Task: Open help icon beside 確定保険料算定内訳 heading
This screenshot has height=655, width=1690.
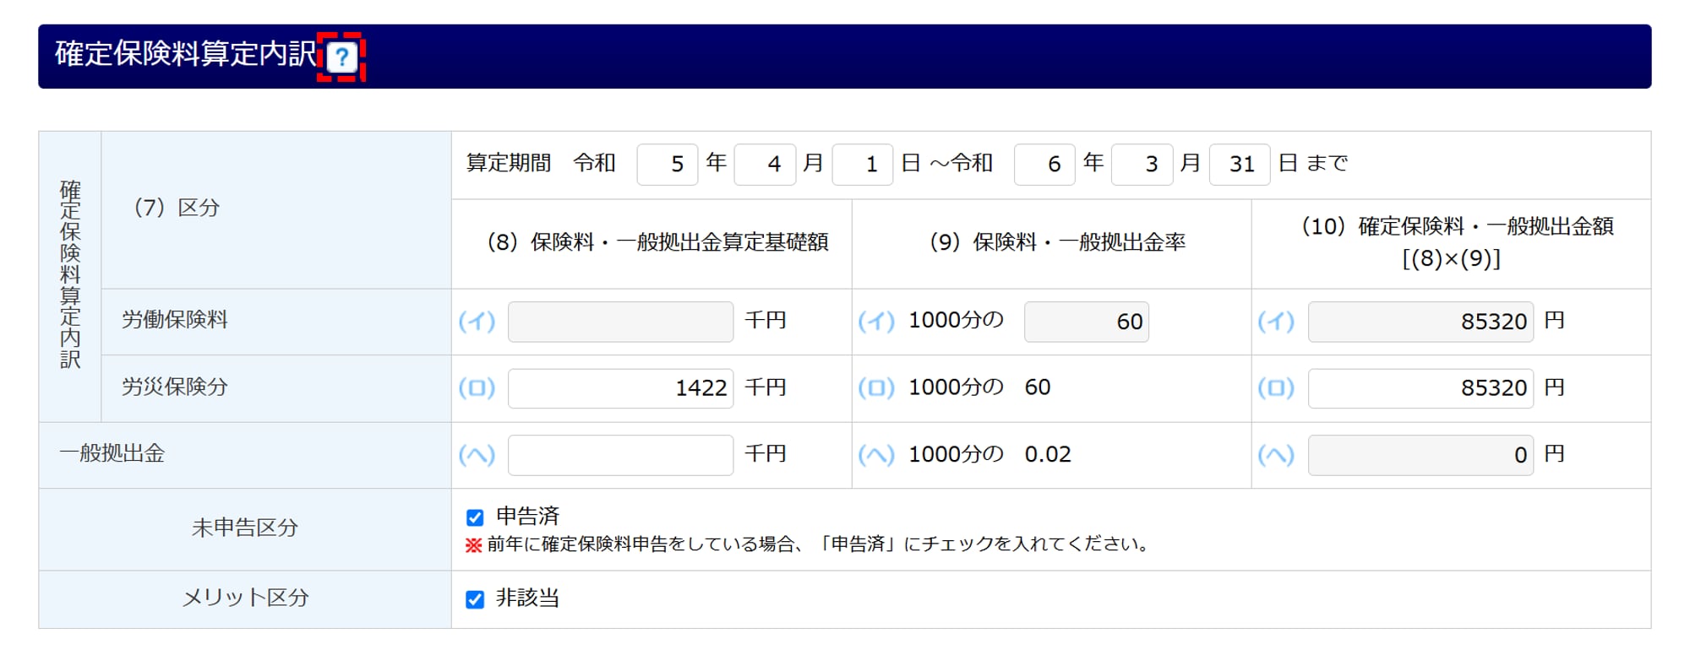Action: click(x=341, y=57)
